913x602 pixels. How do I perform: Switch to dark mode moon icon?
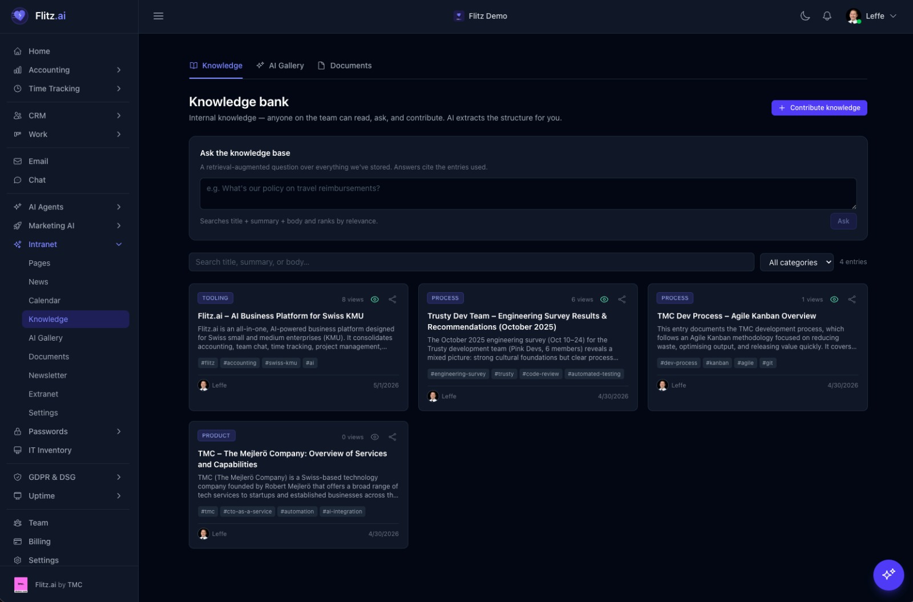tap(805, 16)
